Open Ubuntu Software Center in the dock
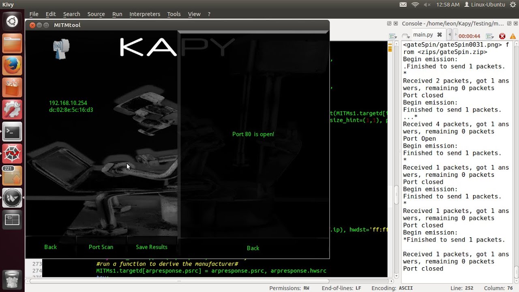The image size is (519, 292). click(12, 88)
